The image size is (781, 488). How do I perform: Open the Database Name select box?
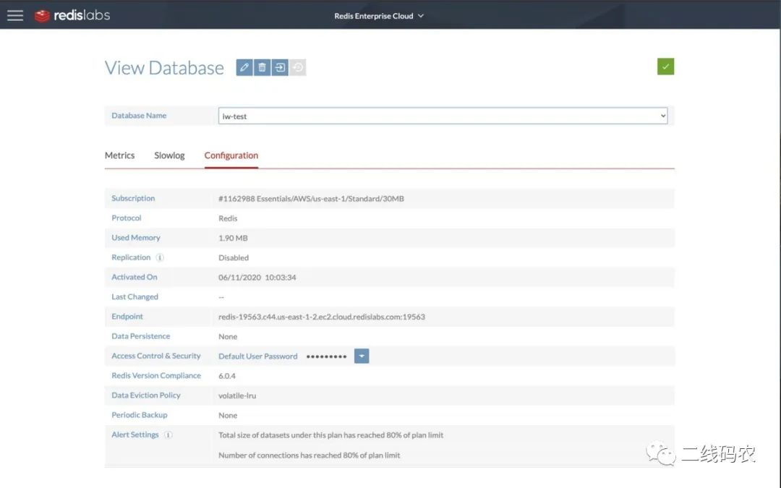click(x=443, y=116)
